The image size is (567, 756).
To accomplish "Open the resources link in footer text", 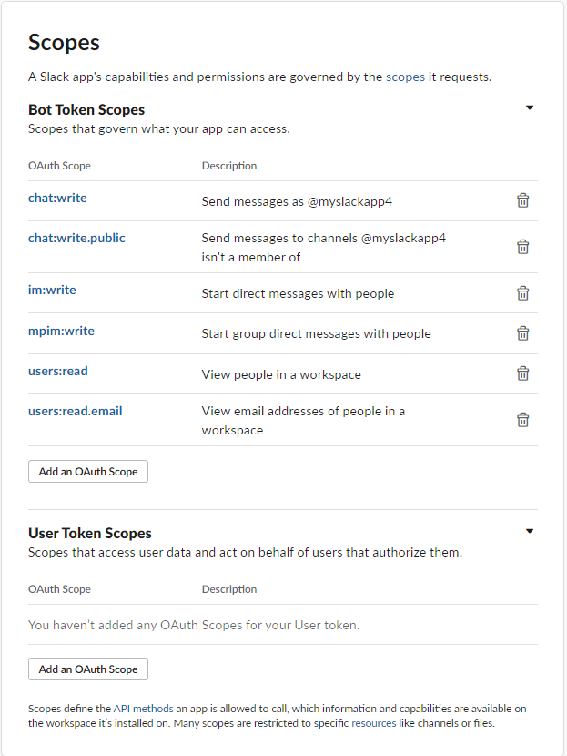I will click(374, 723).
